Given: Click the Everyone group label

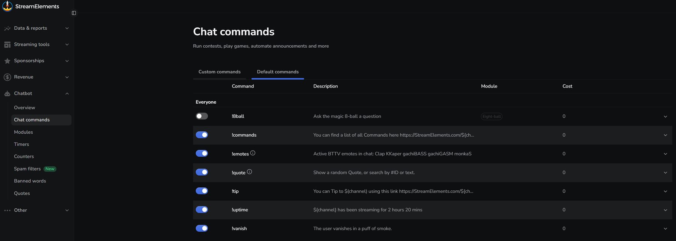Looking at the screenshot, I should pos(206,102).
